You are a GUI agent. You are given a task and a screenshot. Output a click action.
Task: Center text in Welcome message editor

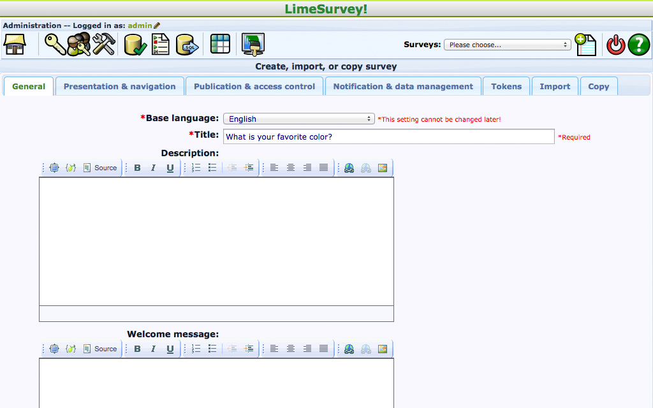(x=291, y=349)
